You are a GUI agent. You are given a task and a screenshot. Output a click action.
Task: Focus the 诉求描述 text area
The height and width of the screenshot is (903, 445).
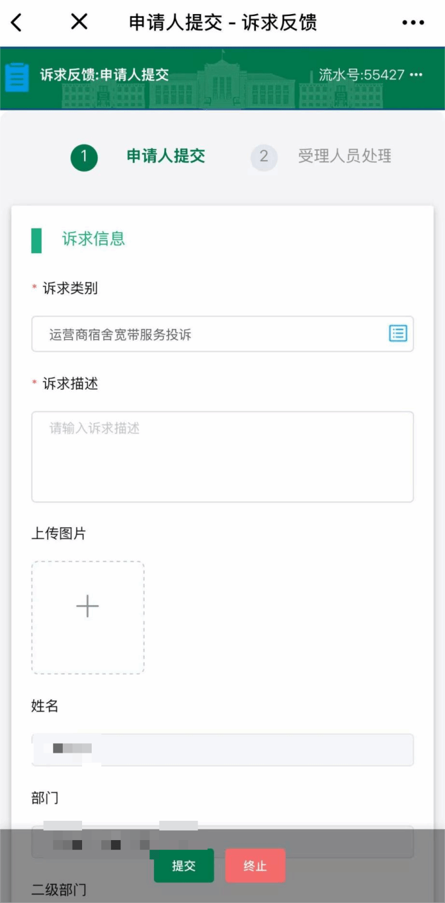[x=222, y=456]
